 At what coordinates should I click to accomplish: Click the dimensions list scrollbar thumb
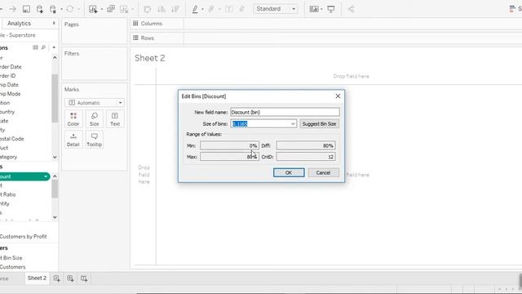[x=55, y=98]
